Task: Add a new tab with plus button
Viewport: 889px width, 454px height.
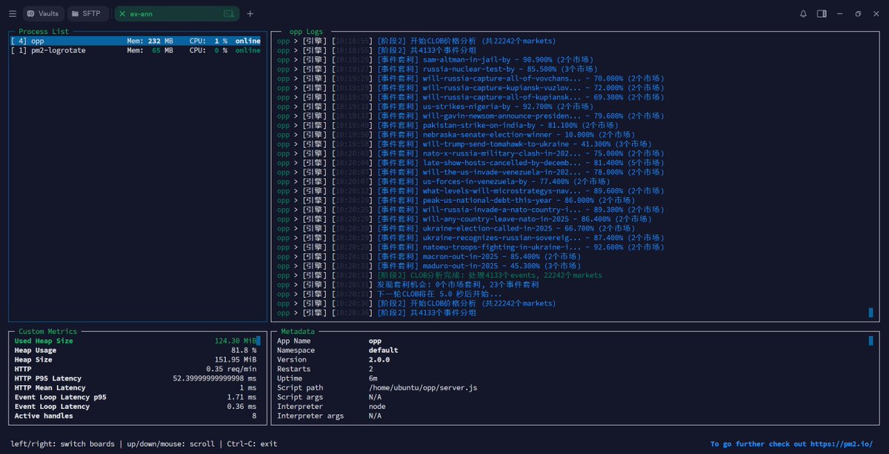Action: click(250, 13)
